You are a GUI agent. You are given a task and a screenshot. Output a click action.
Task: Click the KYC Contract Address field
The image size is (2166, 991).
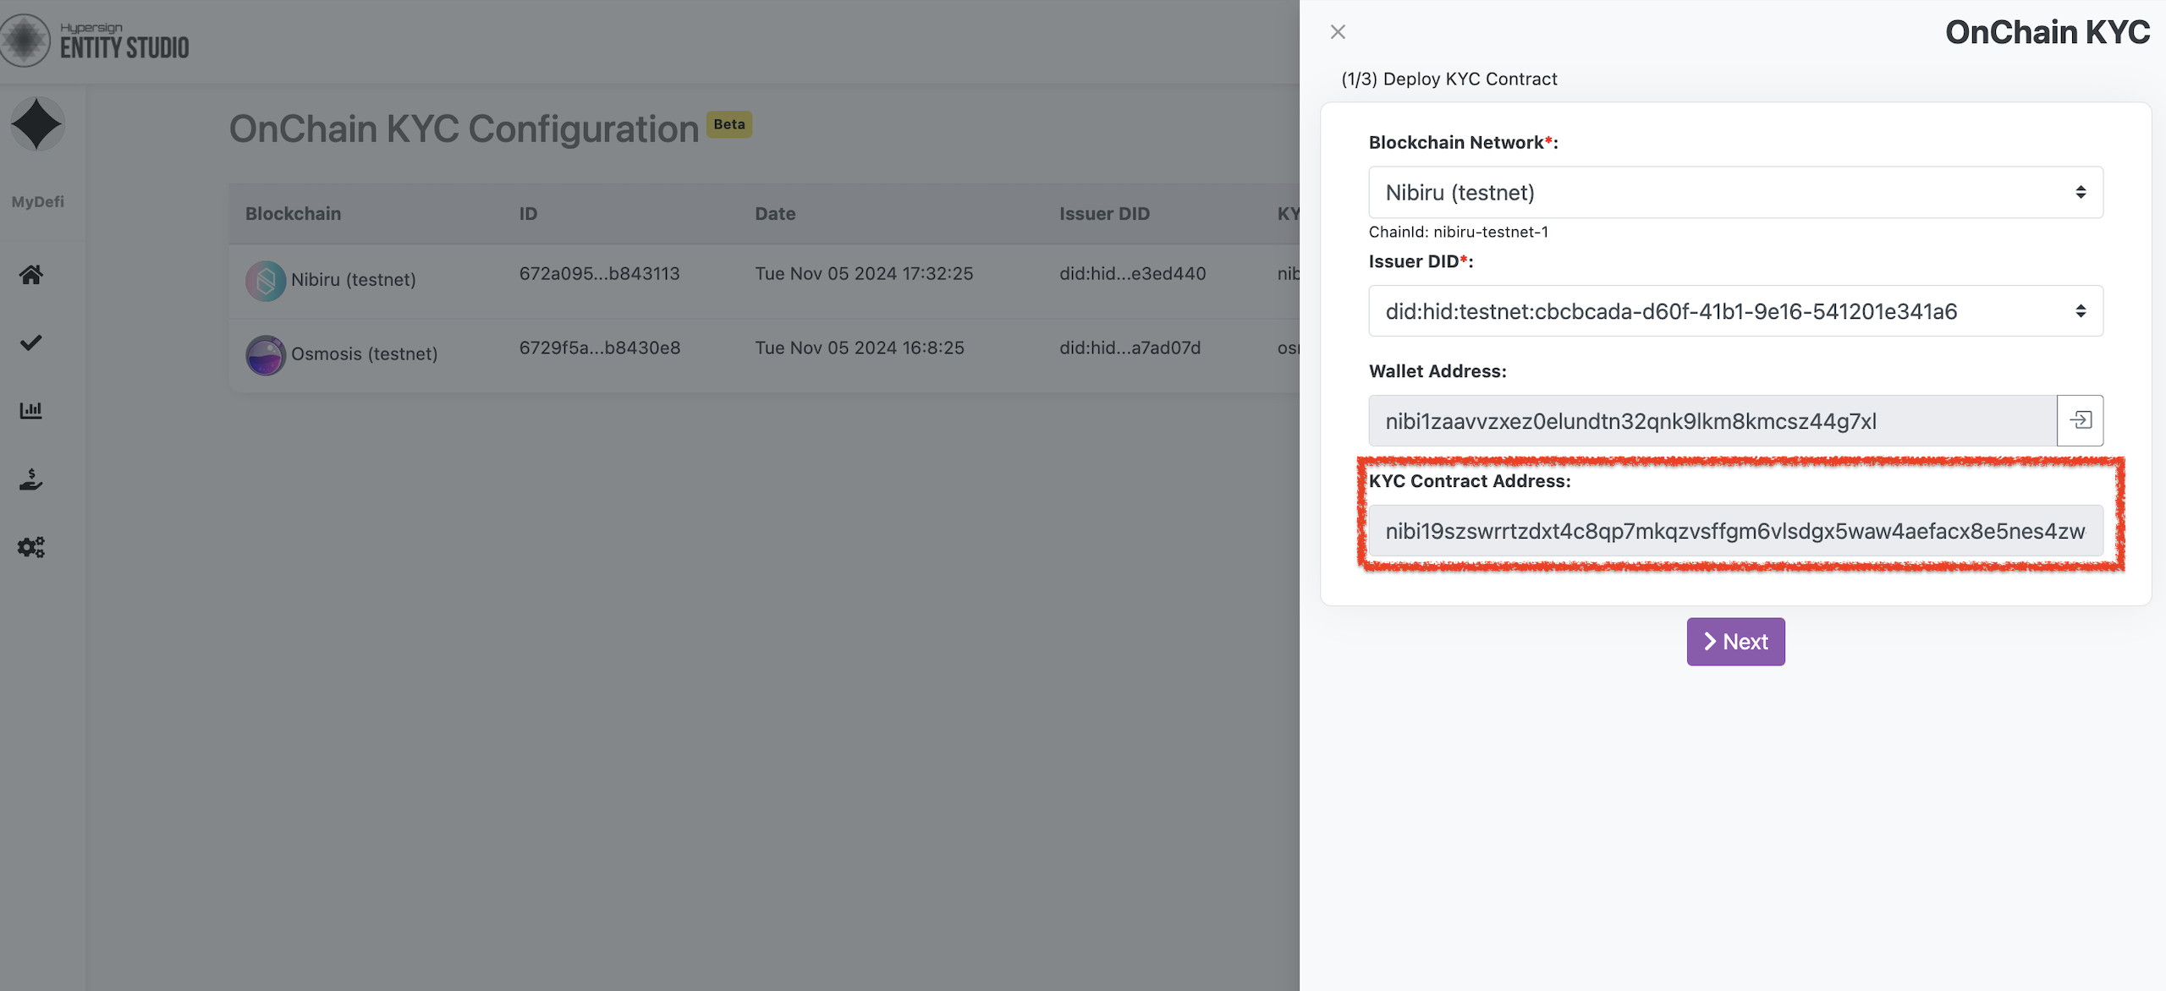1735,531
